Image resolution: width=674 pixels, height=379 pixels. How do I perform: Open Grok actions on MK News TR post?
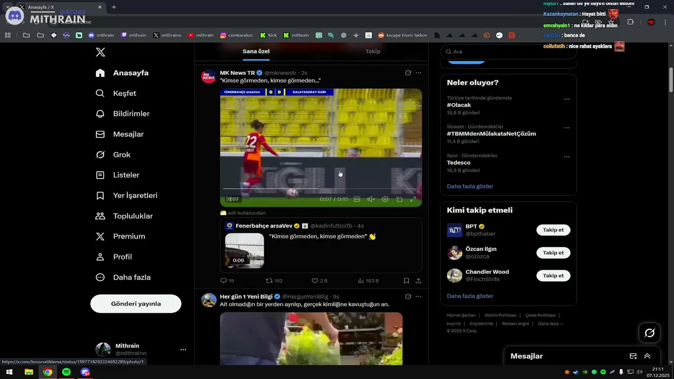point(408,73)
